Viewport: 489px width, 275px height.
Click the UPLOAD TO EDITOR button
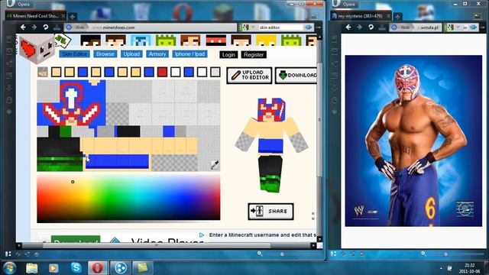point(249,75)
